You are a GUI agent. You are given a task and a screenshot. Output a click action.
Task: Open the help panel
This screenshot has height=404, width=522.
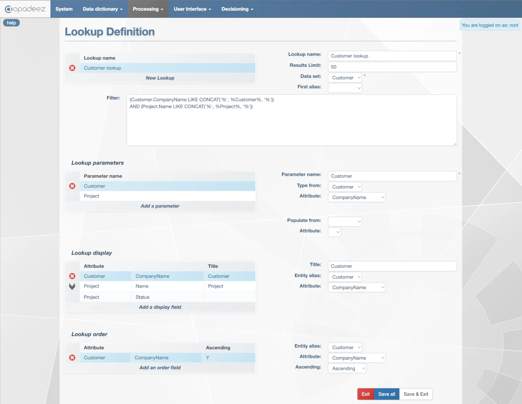11,23
